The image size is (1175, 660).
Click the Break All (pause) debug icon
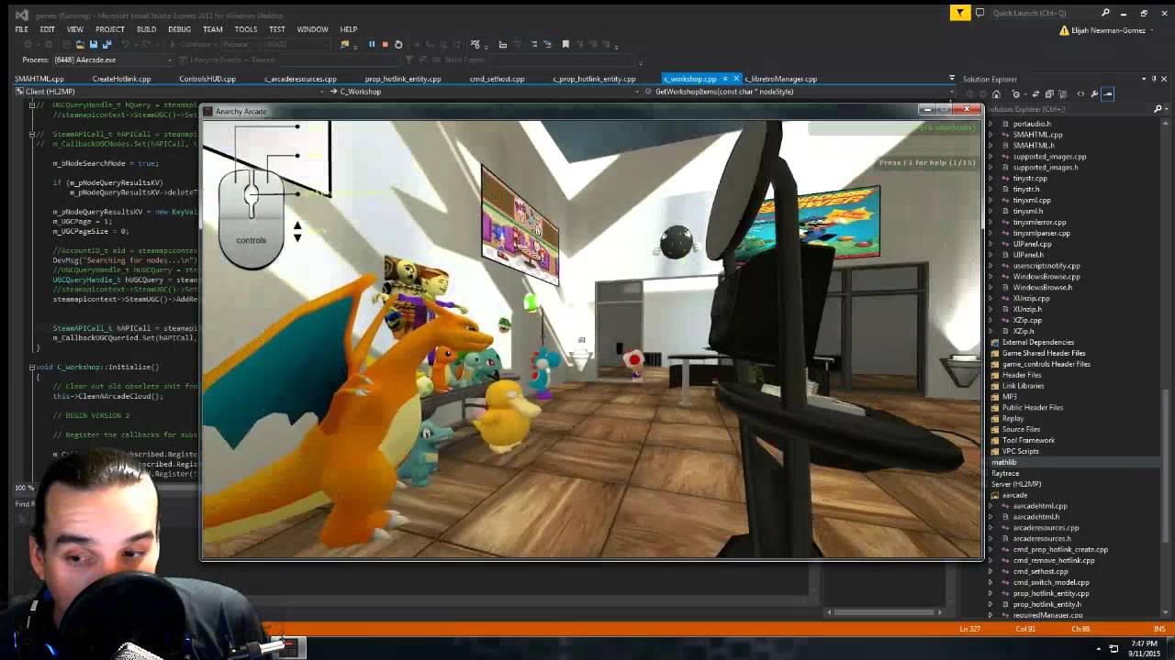click(372, 44)
